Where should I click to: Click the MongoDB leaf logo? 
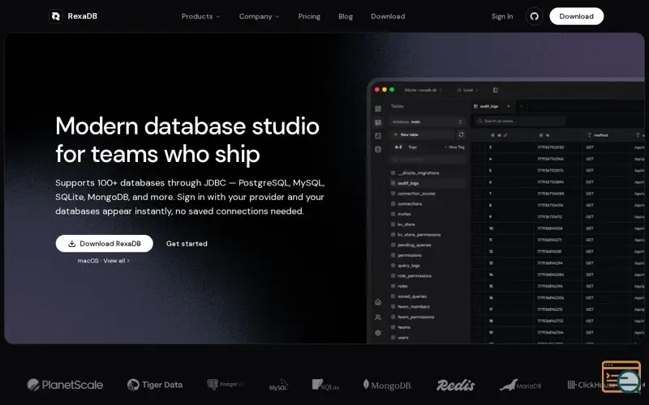(x=387, y=386)
